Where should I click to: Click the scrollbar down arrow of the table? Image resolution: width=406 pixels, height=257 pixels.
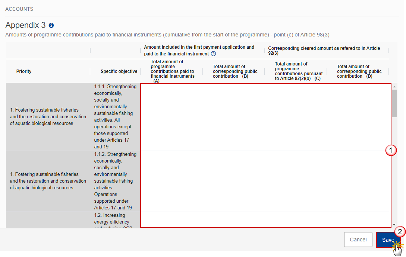point(394,225)
